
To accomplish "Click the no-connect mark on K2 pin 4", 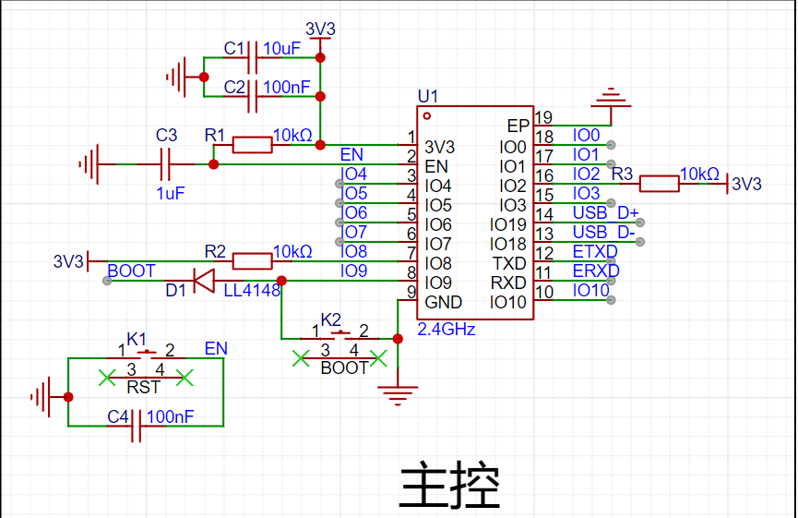I will point(378,358).
